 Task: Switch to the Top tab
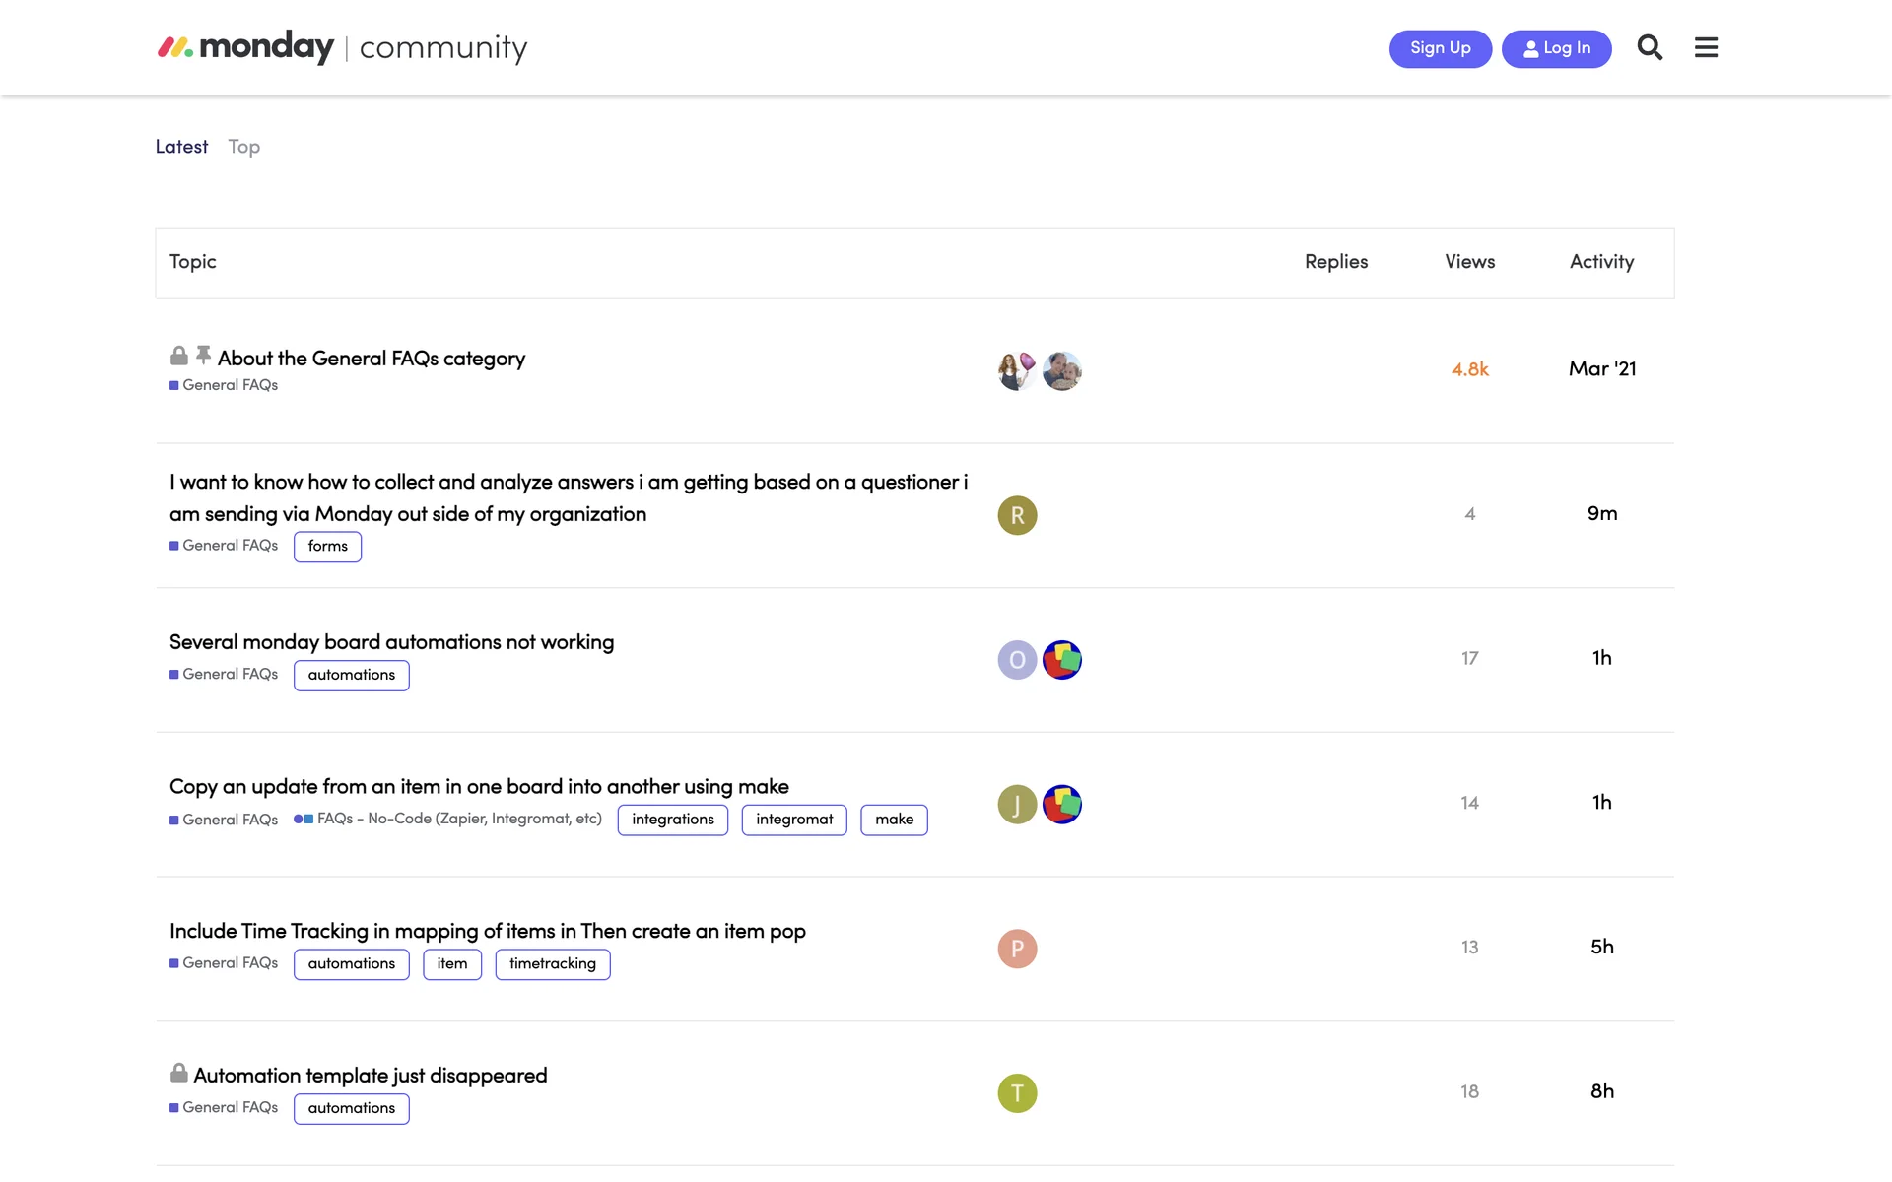[x=243, y=147]
